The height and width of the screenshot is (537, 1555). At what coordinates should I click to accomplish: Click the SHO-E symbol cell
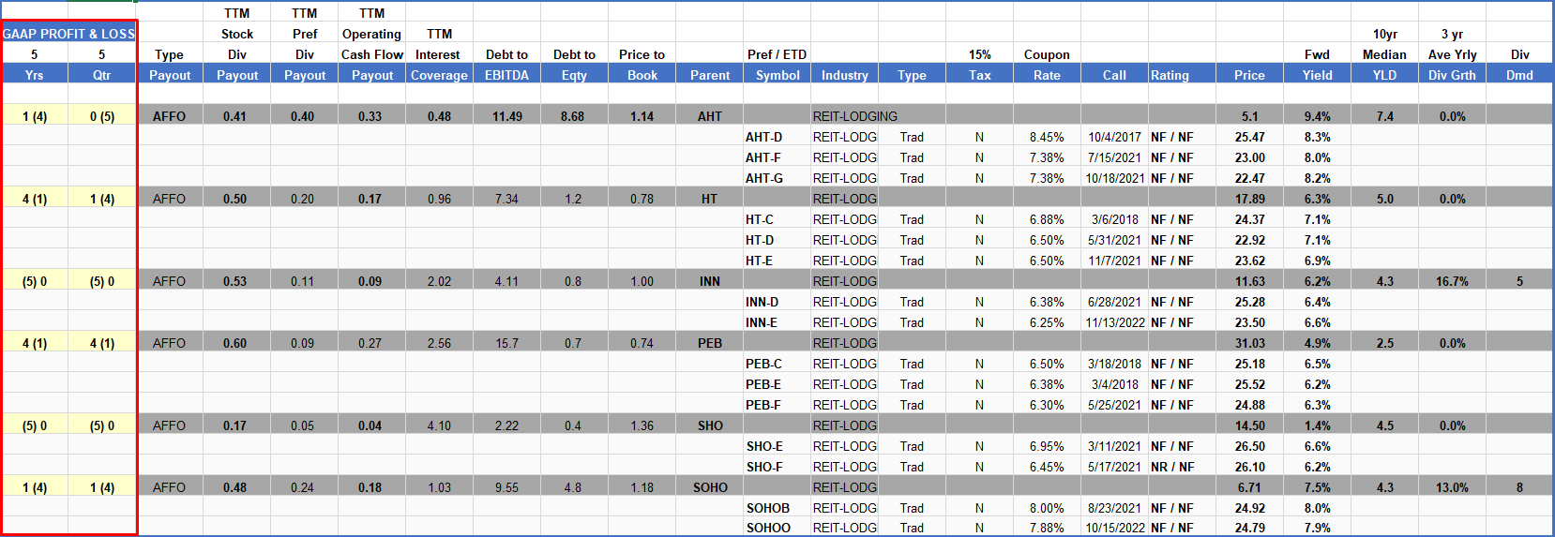coord(764,446)
